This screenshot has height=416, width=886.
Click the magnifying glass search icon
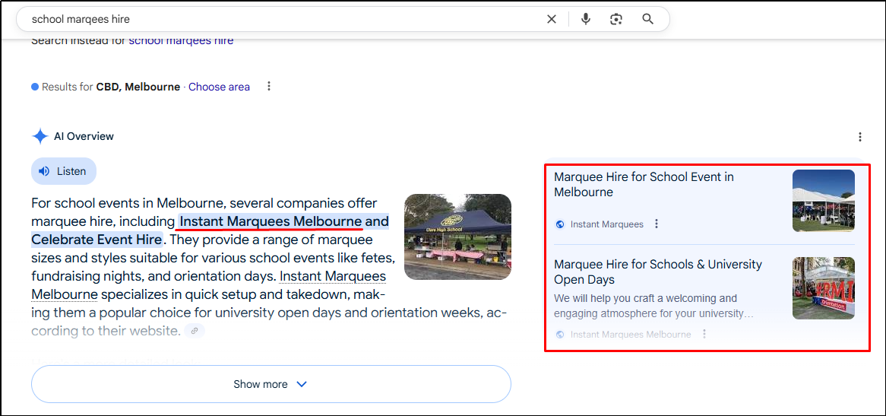pos(648,19)
